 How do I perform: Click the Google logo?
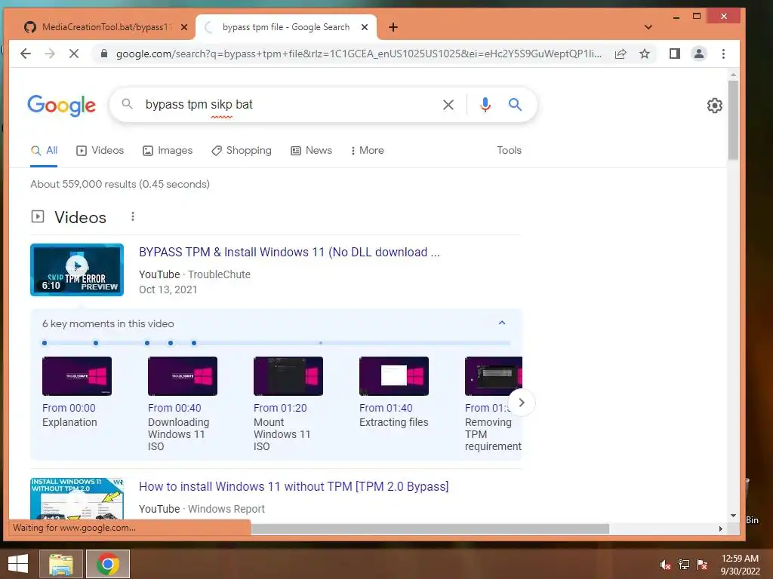[x=62, y=106]
